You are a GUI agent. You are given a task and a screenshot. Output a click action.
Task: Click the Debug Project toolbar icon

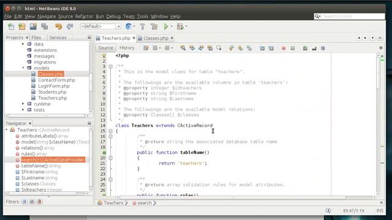click(x=180, y=26)
